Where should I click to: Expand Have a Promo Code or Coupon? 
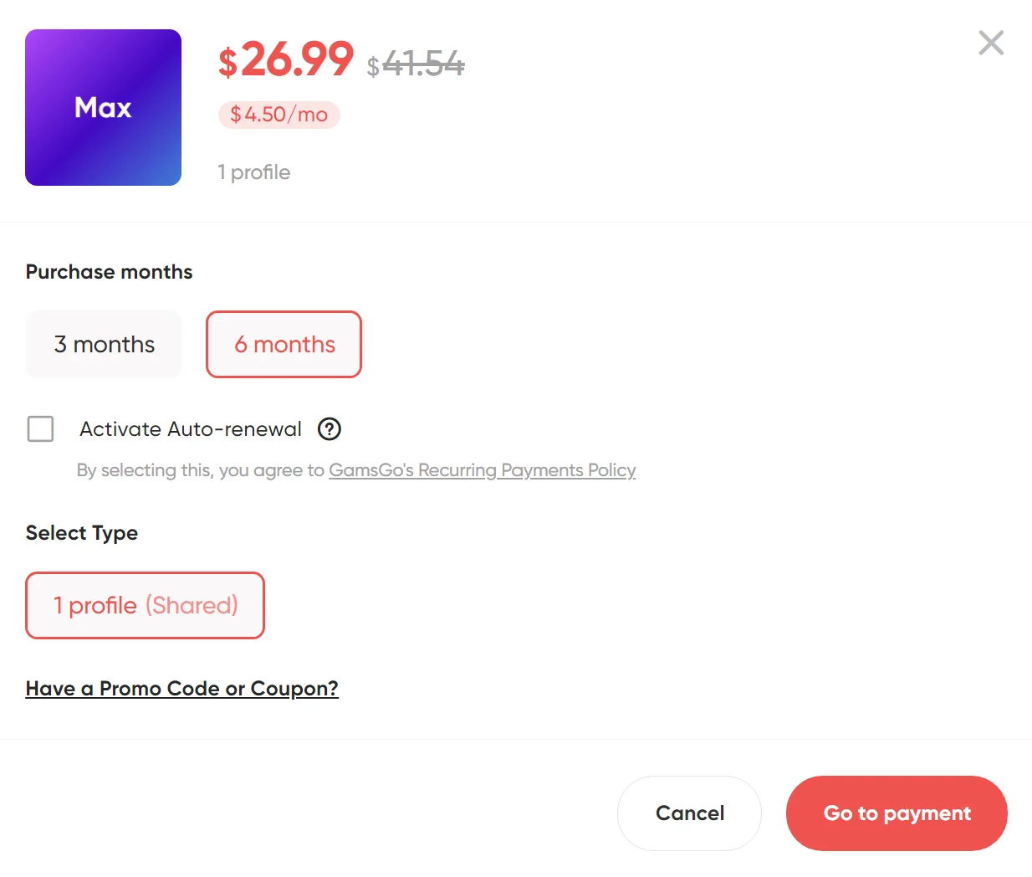pos(182,688)
